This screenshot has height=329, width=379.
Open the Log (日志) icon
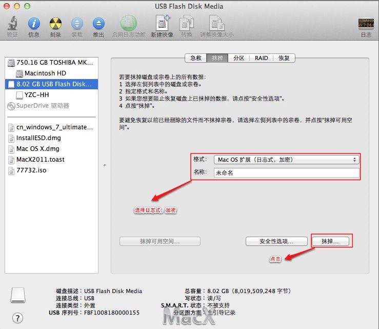tap(366, 23)
